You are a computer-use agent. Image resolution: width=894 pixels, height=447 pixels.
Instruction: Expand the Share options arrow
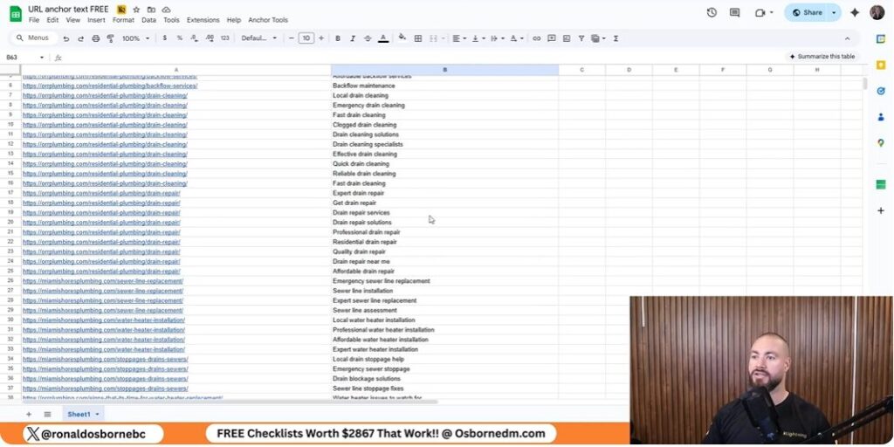pos(834,12)
